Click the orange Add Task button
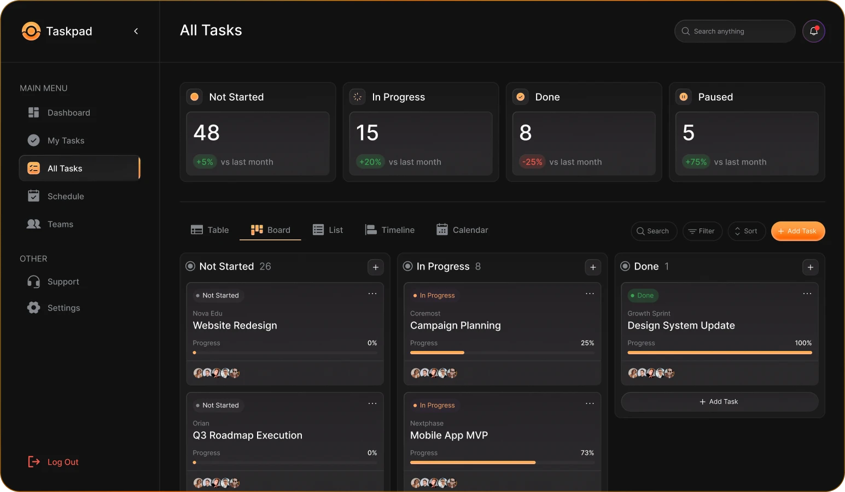This screenshot has width=845, height=492. tap(797, 231)
